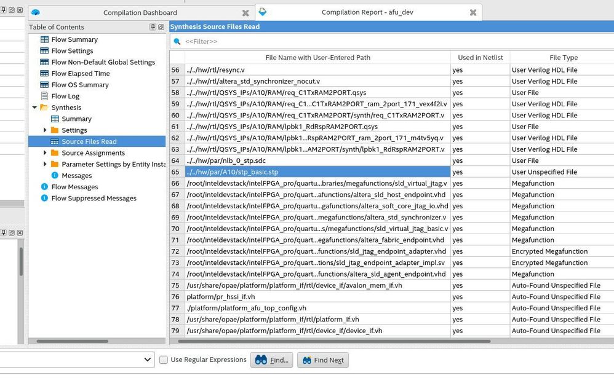
Task: Click the Parameter Settings folder icon
Action: tap(55, 164)
